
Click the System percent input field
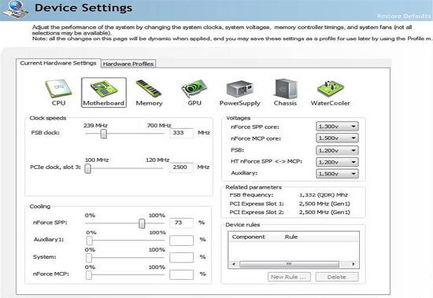click(181, 258)
